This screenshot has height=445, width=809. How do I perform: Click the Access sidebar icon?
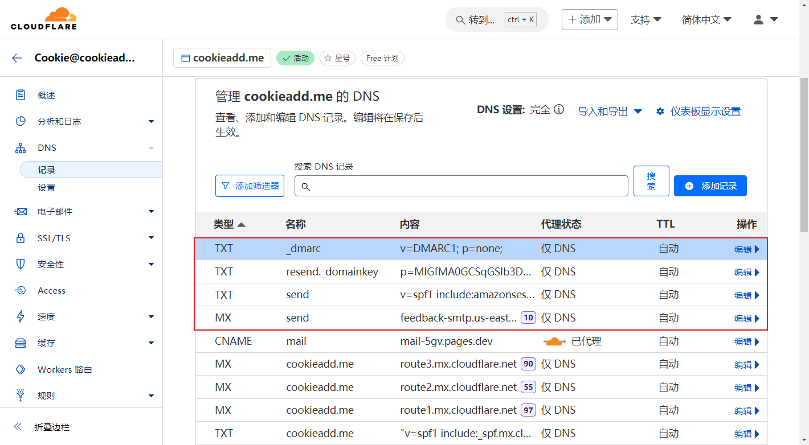[x=21, y=291]
